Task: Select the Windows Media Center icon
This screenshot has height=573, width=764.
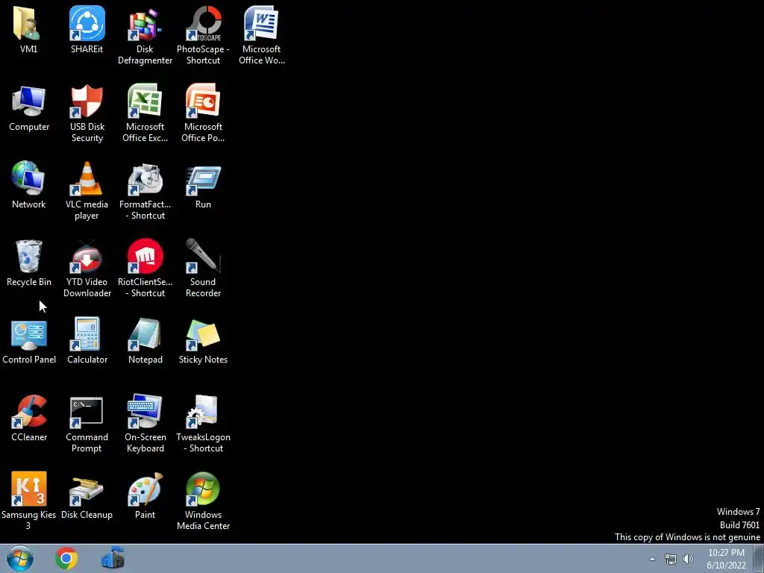Action: 203,489
